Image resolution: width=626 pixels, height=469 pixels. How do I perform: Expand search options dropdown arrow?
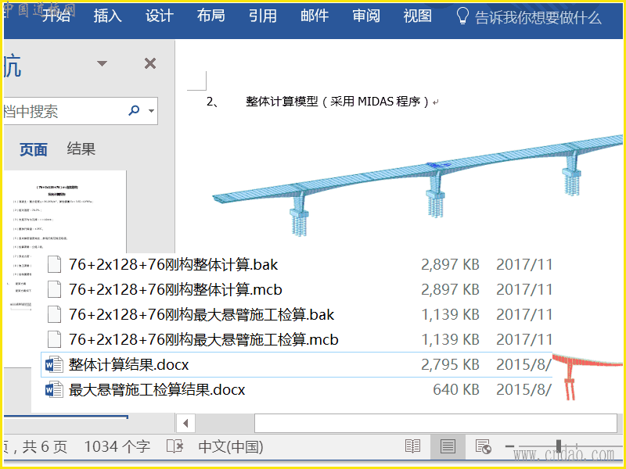point(151,111)
